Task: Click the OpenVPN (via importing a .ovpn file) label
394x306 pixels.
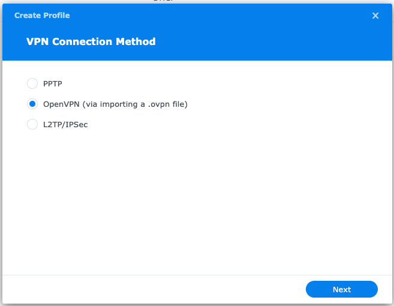Action: (115, 104)
